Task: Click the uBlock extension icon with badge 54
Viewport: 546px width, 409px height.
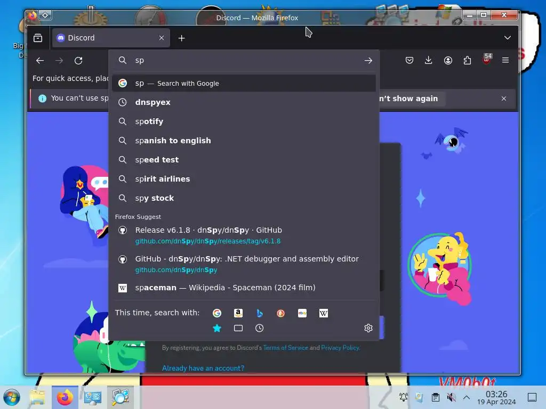Action: tap(487, 59)
